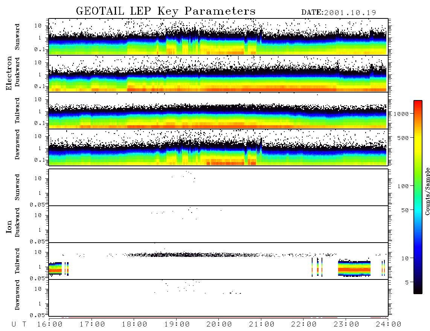
Task: Click the 21:00 time axis label
Action: click(x=262, y=325)
